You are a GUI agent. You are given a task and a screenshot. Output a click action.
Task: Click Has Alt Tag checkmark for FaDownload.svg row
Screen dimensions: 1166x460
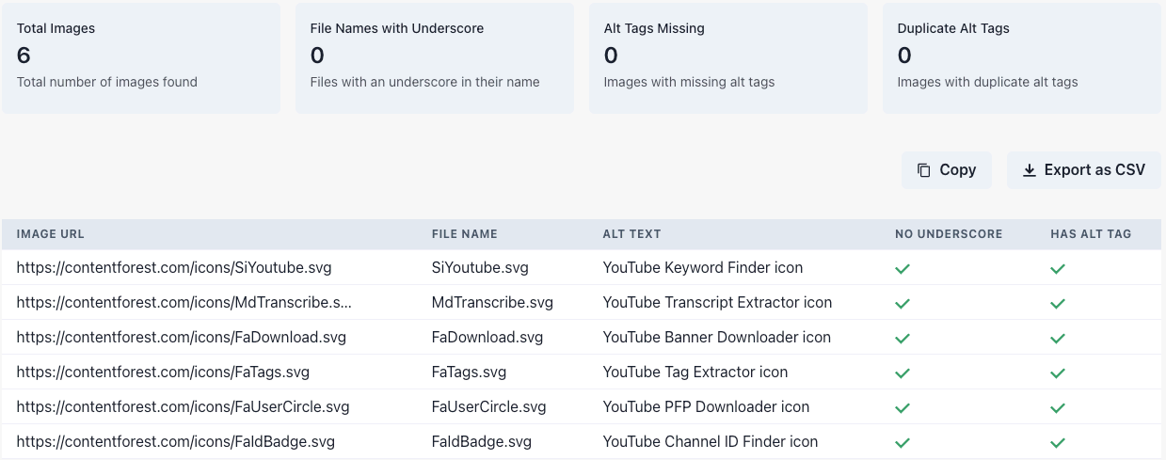(1058, 338)
